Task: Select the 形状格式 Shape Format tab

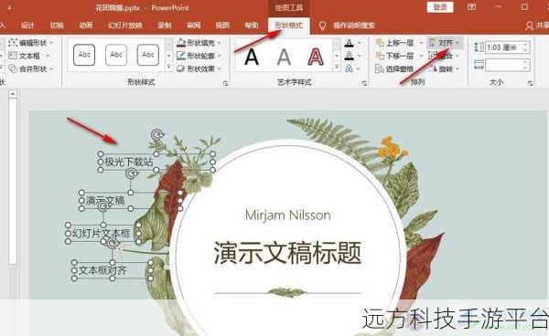Action: (289, 26)
